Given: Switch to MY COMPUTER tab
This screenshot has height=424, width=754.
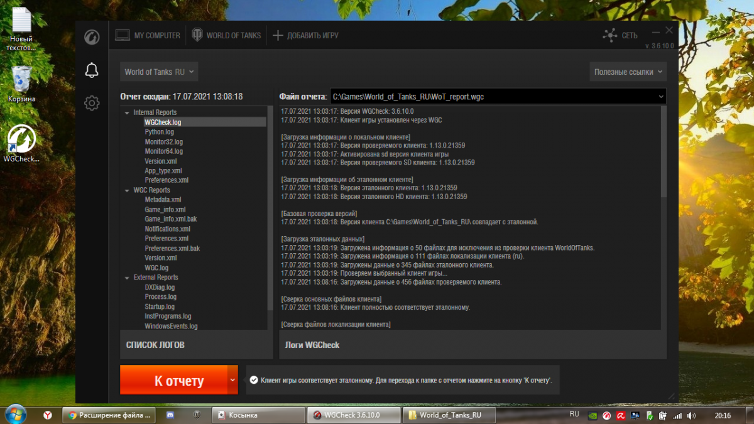Looking at the screenshot, I should coord(148,36).
